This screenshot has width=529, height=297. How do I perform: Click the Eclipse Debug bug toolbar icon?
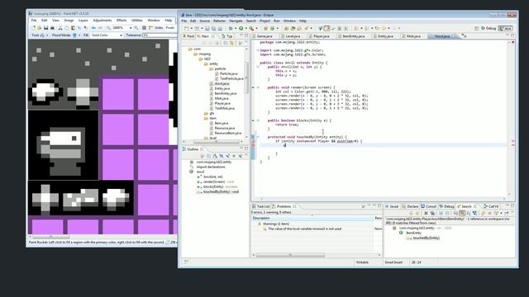coord(231,29)
